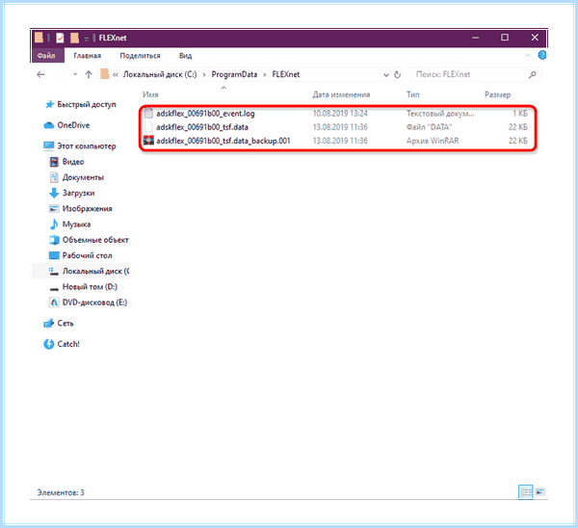Open Быстрый доступ in navigation pane
578x528 pixels.
coord(87,104)
